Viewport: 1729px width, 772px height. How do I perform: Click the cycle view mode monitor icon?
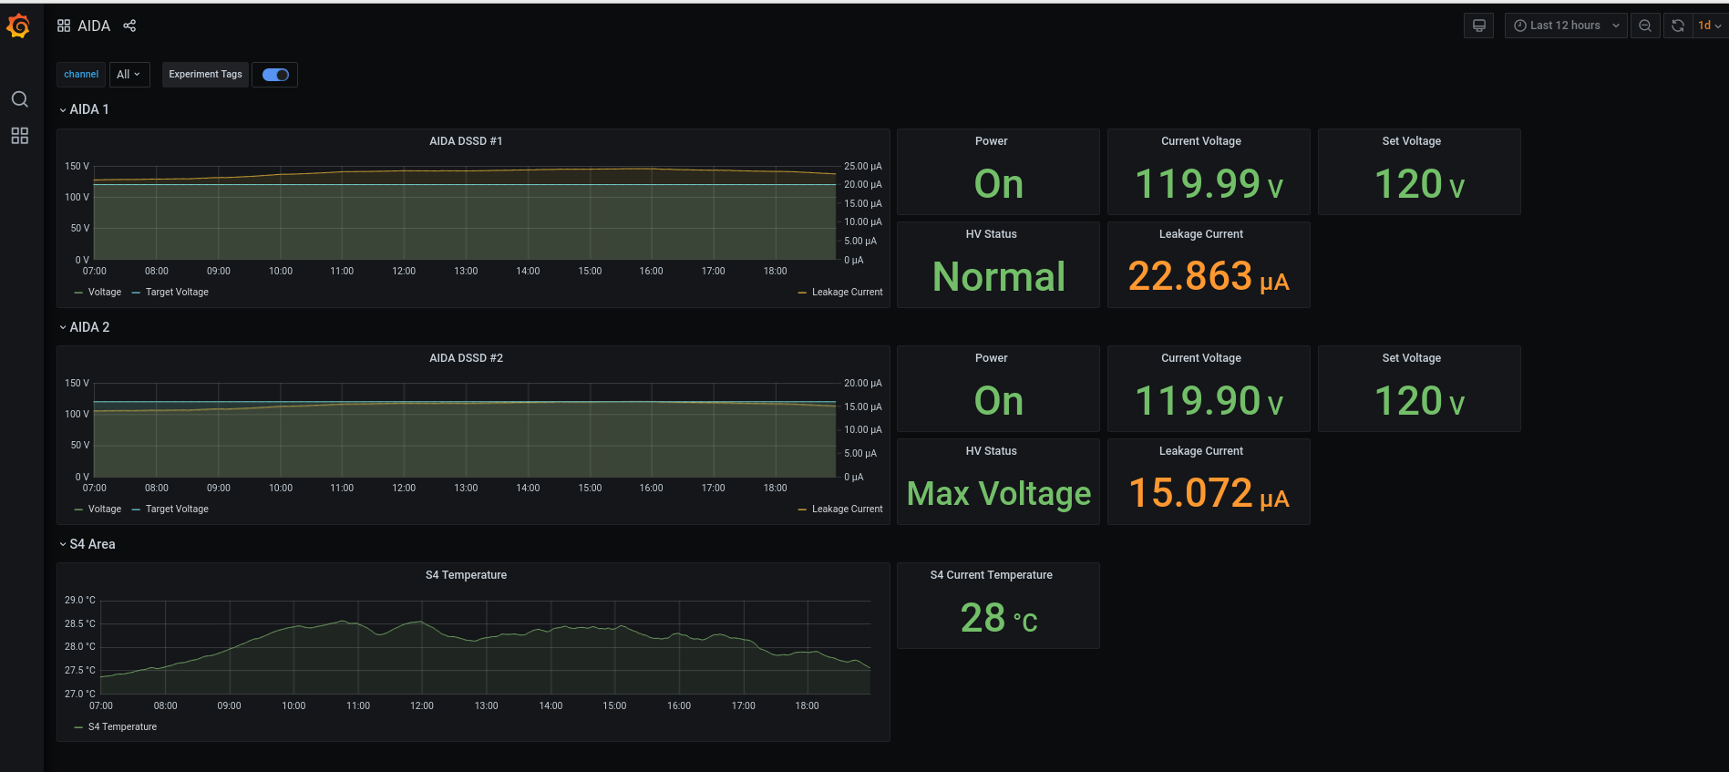point(1478,26)
